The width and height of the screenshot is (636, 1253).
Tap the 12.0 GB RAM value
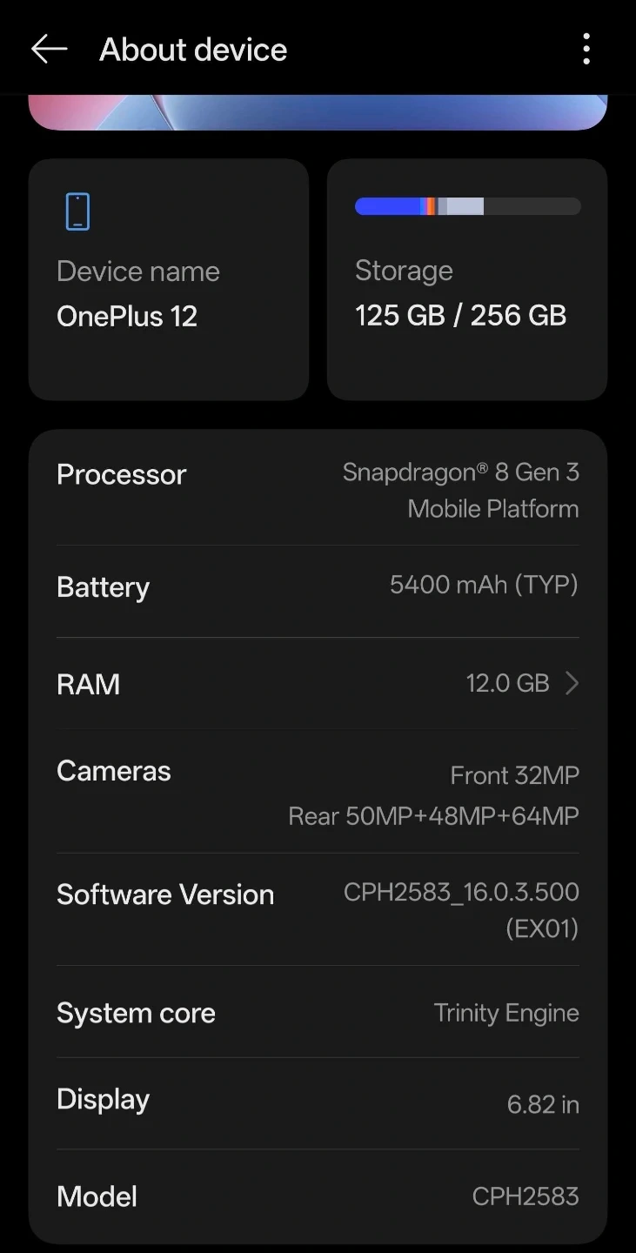pos(507,683)
